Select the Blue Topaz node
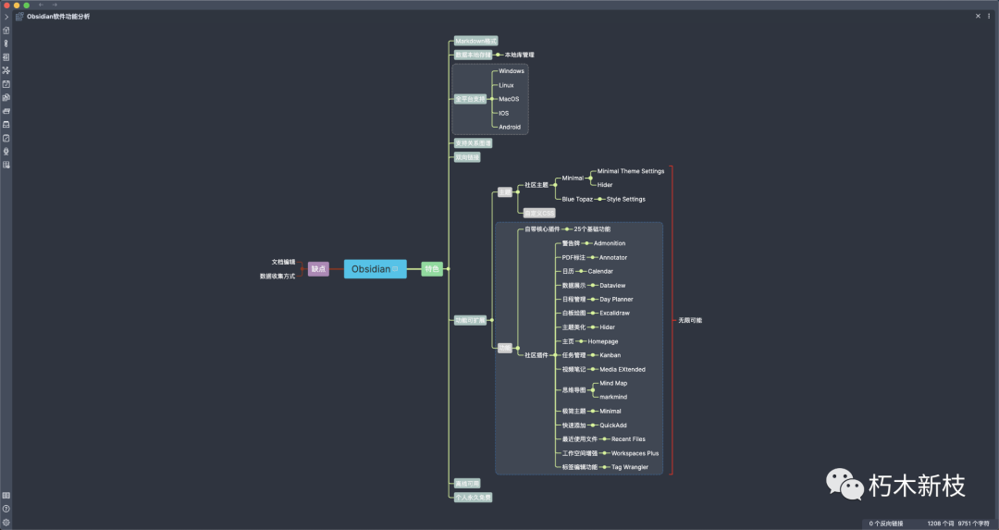 click(577, 199)
